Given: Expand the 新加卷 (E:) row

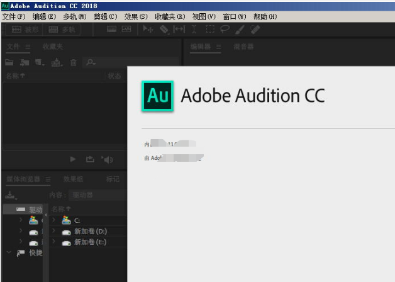Looking at the screenshot, I should pyautogui.click(x=53, y=242).
